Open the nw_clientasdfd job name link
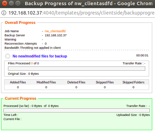Screen dimensions: 155x135 pyautogui.click(x=55, y=31)
